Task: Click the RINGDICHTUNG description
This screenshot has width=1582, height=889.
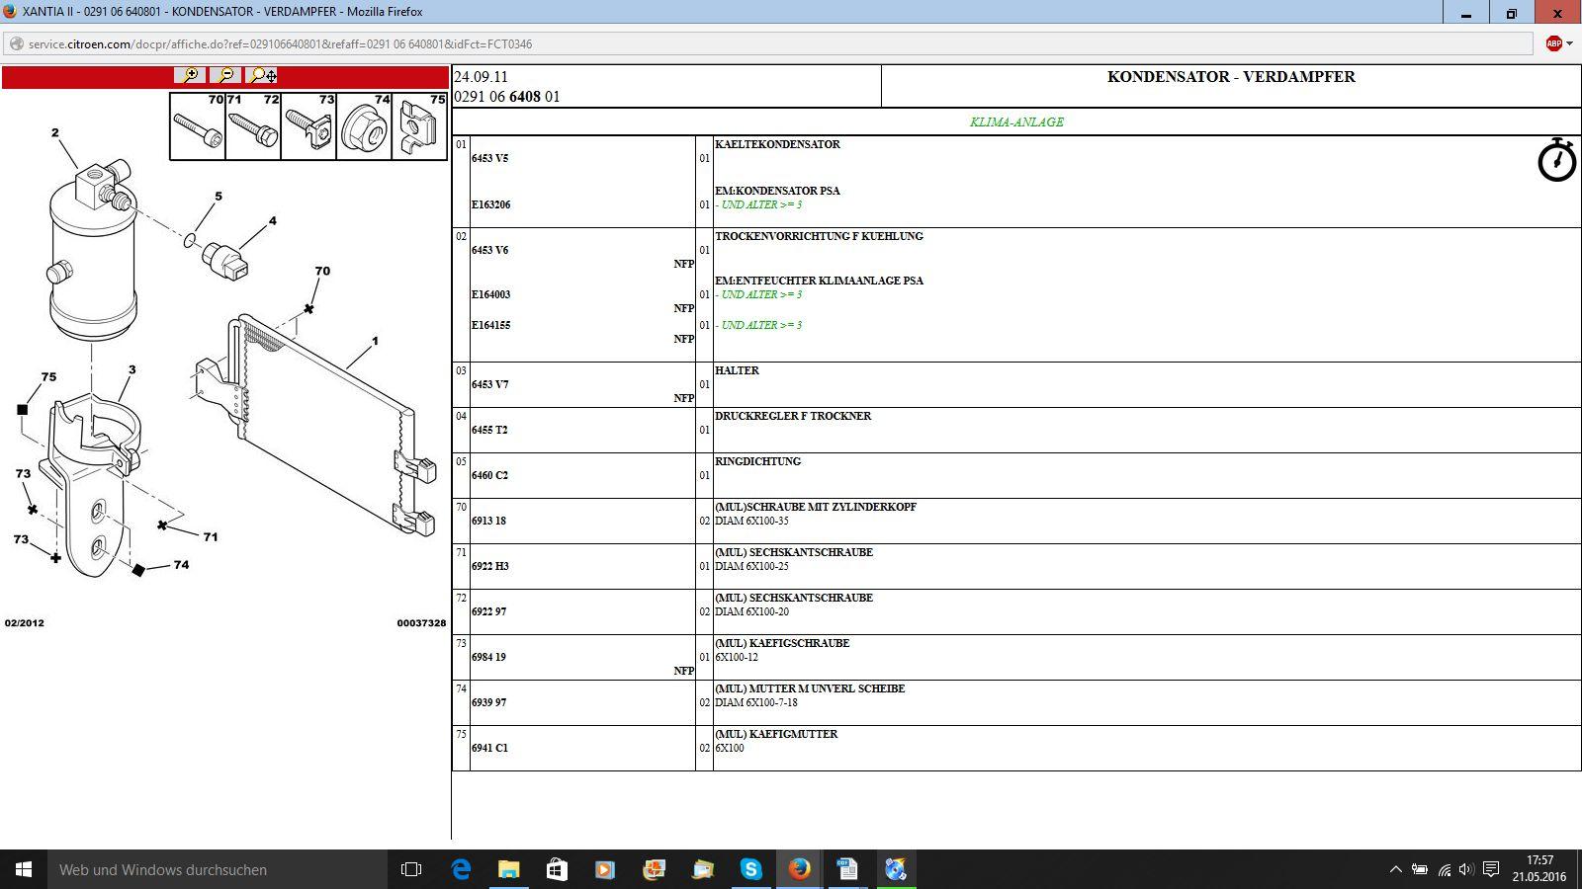Action: (757, 461)
